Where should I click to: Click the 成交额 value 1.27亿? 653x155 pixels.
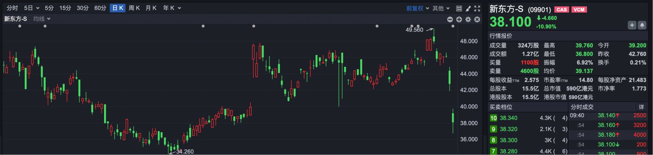click(530, 54)
